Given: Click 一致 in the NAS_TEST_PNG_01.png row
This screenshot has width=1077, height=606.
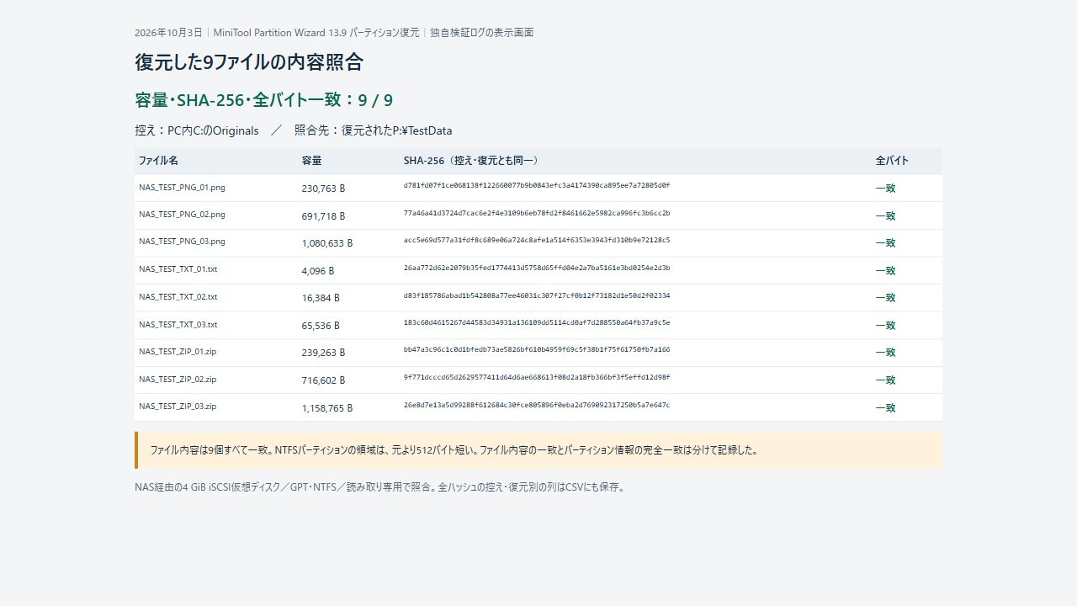Looking at the screenshot, I should click(x=885, y=189).
